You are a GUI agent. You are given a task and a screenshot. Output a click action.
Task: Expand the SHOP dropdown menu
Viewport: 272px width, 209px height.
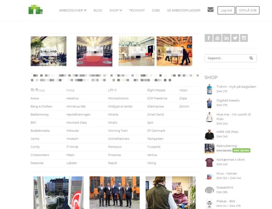[x=115, y=10]
